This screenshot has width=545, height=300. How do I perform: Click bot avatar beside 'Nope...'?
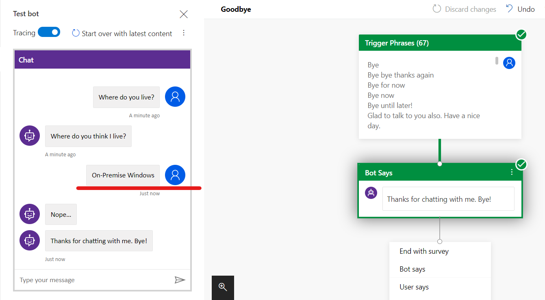[30, 214]
